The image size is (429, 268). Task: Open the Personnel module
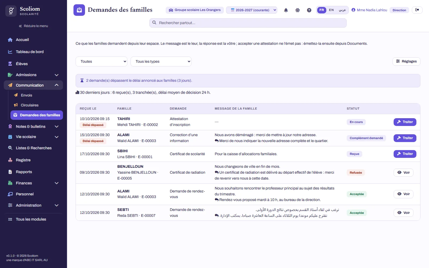[x=34, y=194]
